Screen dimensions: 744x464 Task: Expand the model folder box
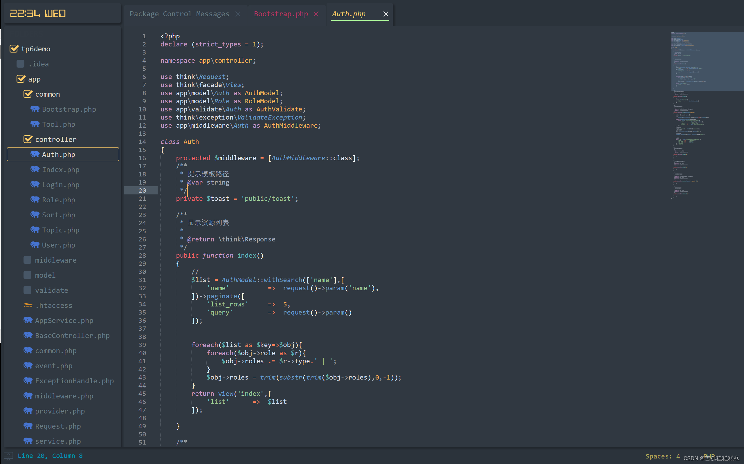(28, 275)
